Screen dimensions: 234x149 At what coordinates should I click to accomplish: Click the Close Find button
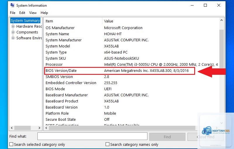206,137
